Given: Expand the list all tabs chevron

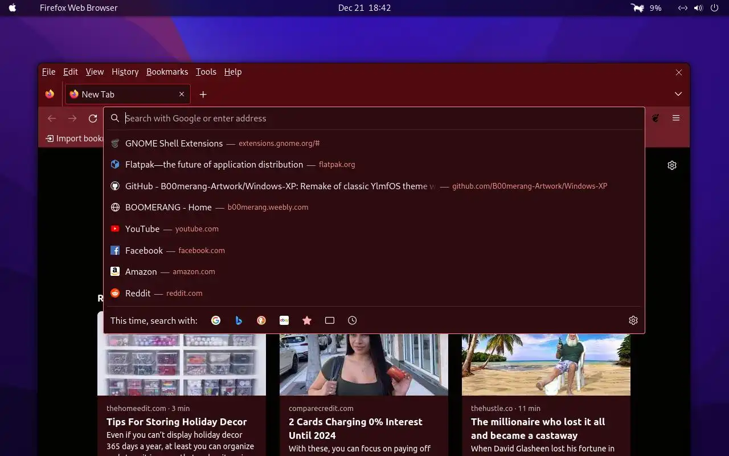Looking at the screenshot, I should point(678,94).
